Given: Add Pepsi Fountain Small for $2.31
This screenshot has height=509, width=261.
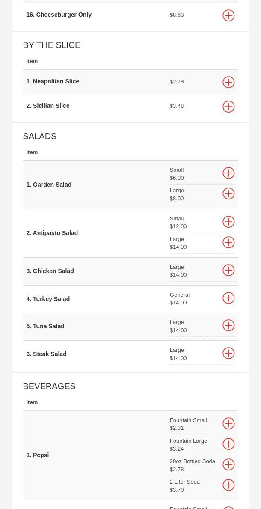Looking at the screenshot, I should 228,423.
